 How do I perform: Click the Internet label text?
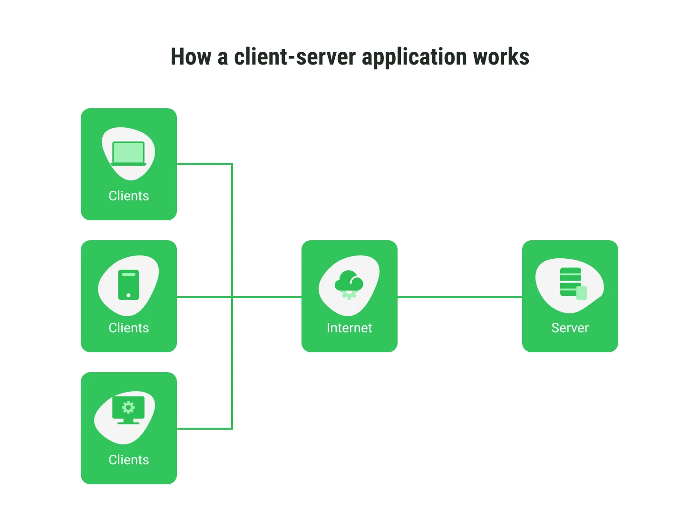coord(349,328)
